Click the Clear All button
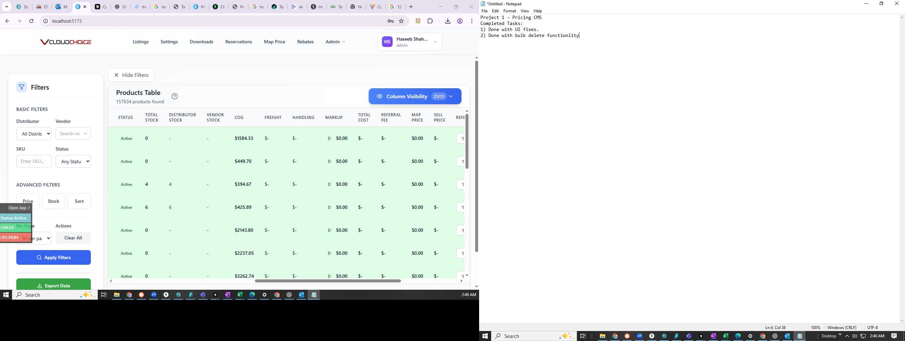 (73, 238)
